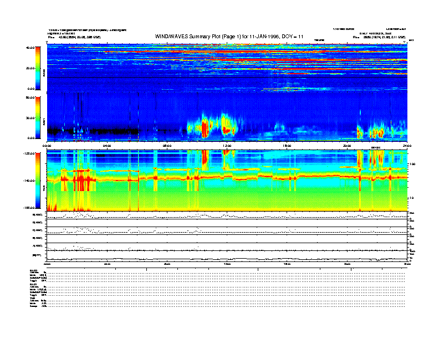Click the DOY = 11 text in title
Viewport: 439px width, 339px height.
(292, 37)
